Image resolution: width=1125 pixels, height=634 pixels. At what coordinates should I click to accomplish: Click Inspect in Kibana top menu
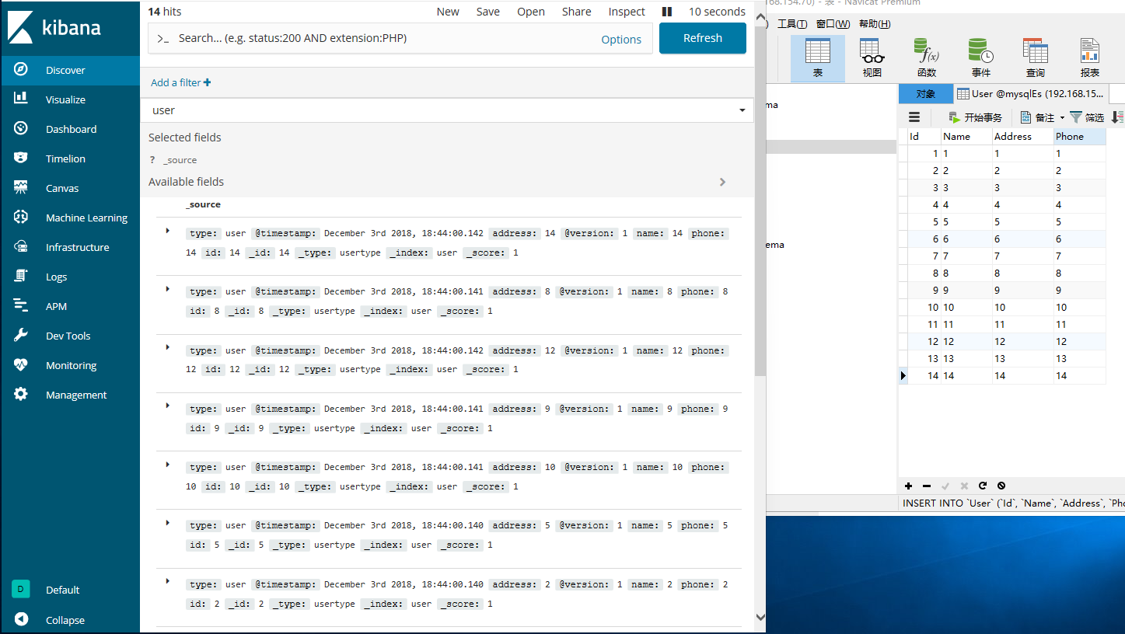pos(627,12)
